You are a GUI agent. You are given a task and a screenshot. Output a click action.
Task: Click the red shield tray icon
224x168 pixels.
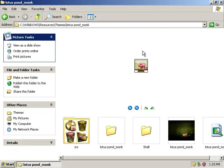coord(204,164)
